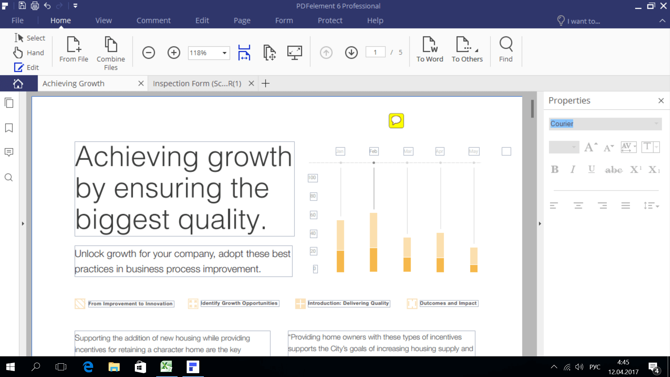Open the bookmarks panel in the sidebar
670x377 pixels.
(8, 128)
